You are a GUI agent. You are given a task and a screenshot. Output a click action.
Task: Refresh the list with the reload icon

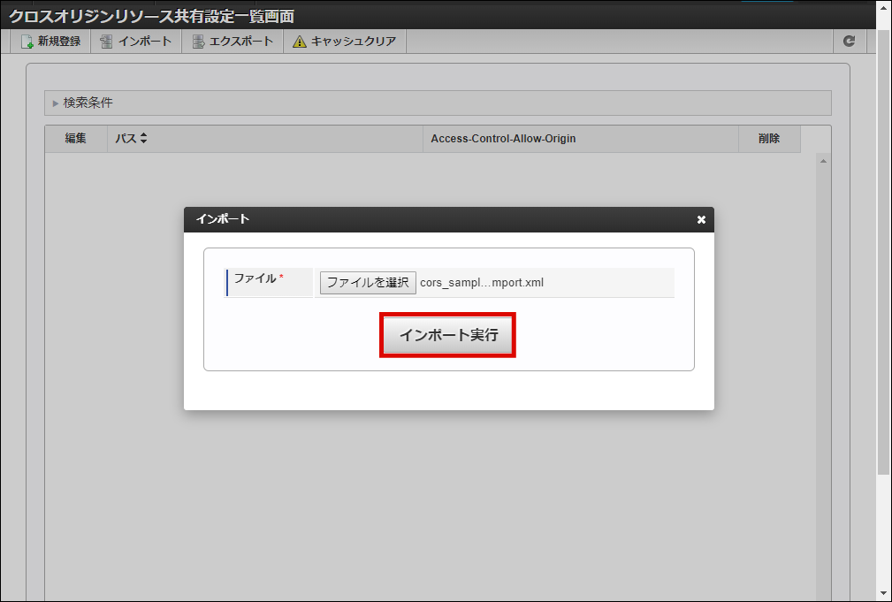(x=849, y=41)
